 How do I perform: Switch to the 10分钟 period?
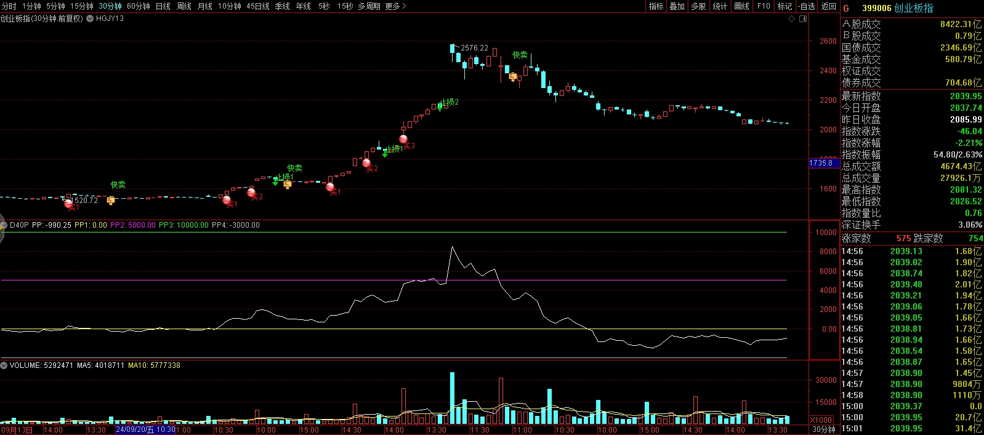click(x=230, y=6)
